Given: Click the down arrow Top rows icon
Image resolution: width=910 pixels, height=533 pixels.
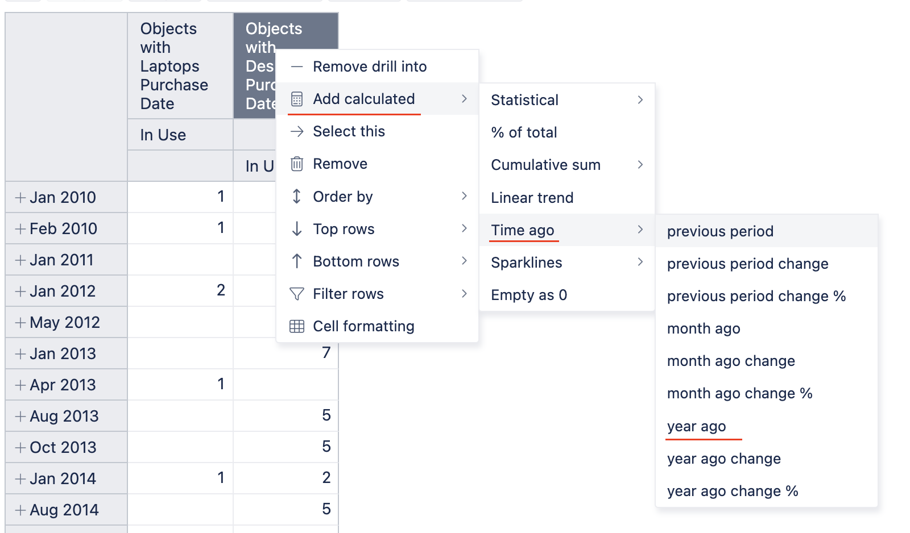Looking at the screenshot, I should point(297,229).
